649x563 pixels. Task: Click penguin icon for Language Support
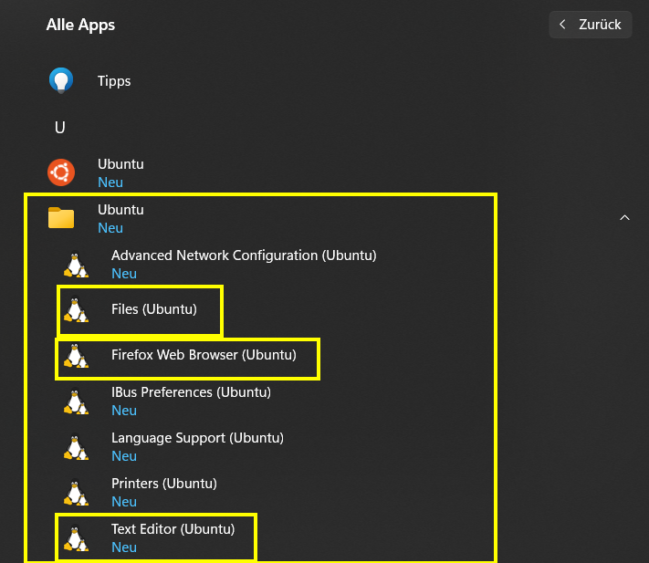click(x=76, y=447)
